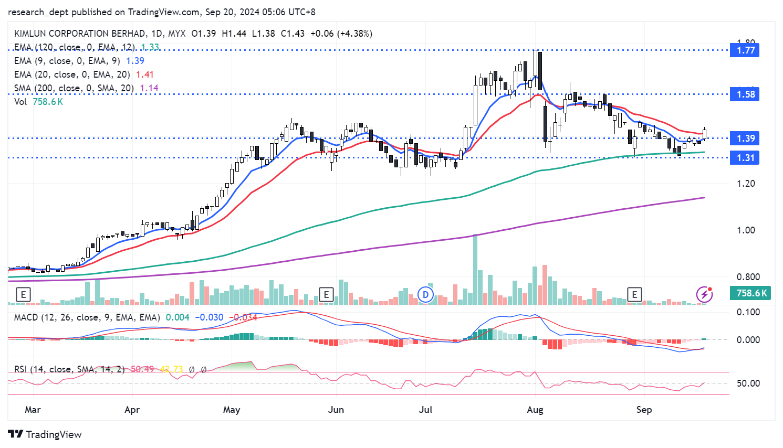This screenshot has width=783, height=448.
Task: Click the 1.39 price level label
Action: click(745, 138)
